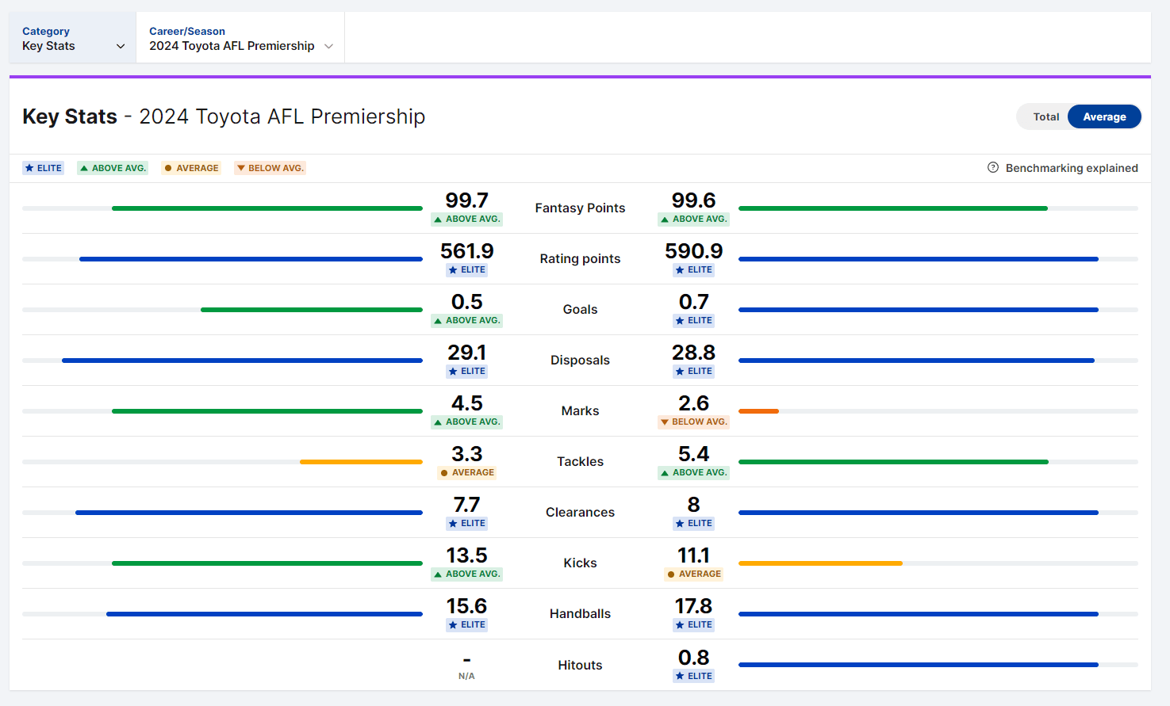
Task: Click the AVERAGE badge under 3.3 Tackles
Action: point(466,472)
